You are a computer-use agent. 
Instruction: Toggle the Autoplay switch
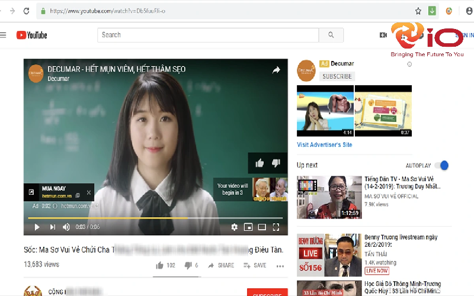tap(441, 166)
